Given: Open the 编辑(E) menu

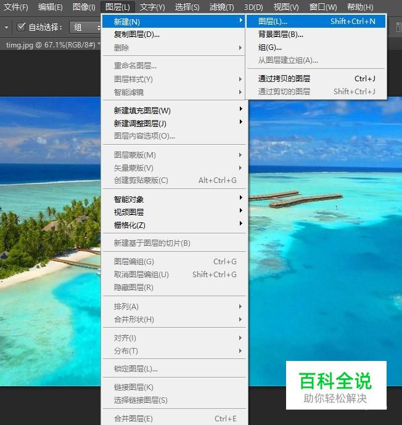Looking at the screenshot, I should (x=50, y=7).
